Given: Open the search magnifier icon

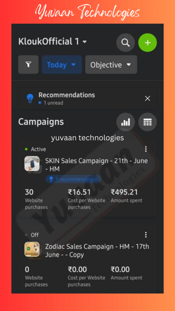Looking at the screenshot, I should pyautogui.click(x=125, y=43).
